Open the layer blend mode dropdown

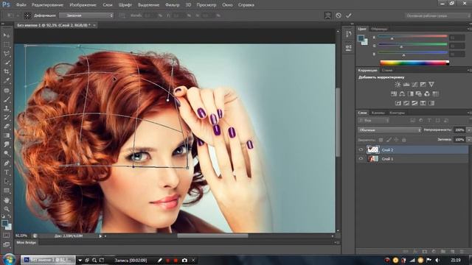click(389, 130)
